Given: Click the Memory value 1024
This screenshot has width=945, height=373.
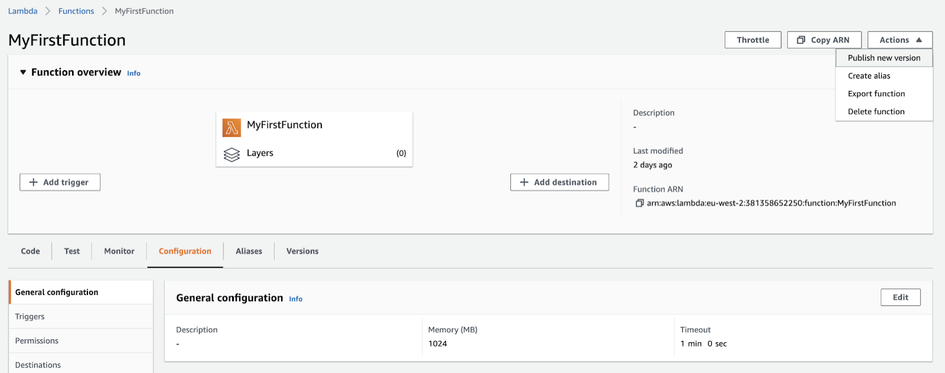Looking at the screenshot, I should (x=438, y=344).
